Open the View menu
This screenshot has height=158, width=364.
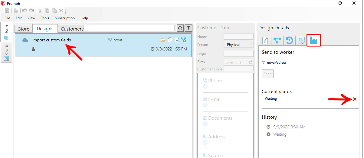[x=31, y=18]
